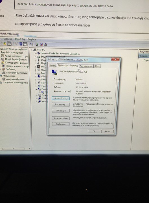
Task: Collapse the user-PC root node
Action: 32,50
